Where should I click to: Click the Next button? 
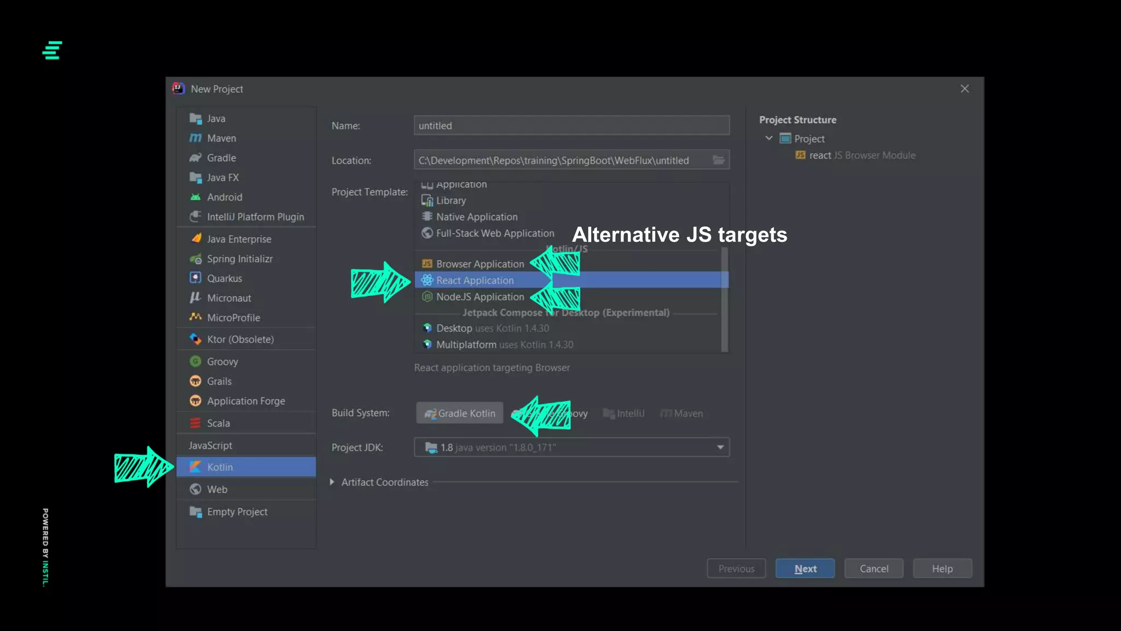coord(805,569)
